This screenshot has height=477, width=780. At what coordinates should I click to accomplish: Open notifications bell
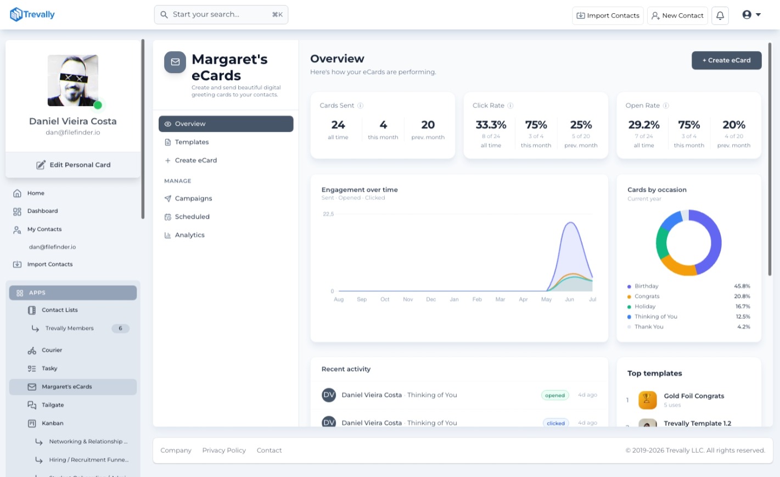pos(720,15)
